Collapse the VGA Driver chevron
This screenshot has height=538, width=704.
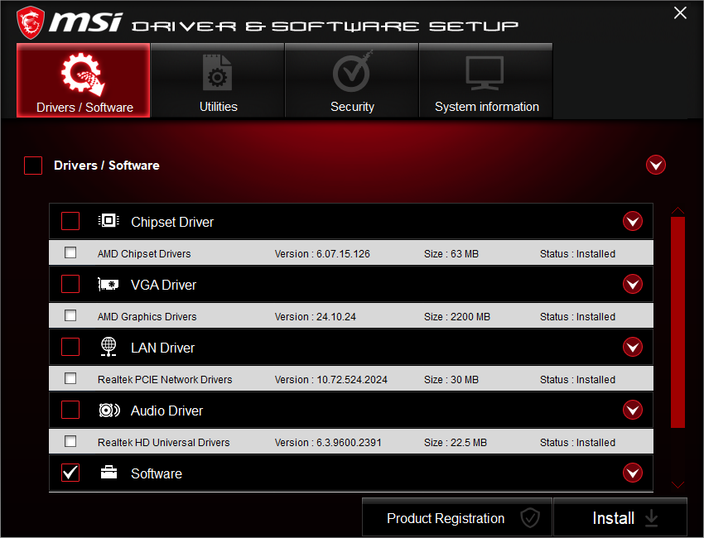pyautogui.click(x=633, y=284)
